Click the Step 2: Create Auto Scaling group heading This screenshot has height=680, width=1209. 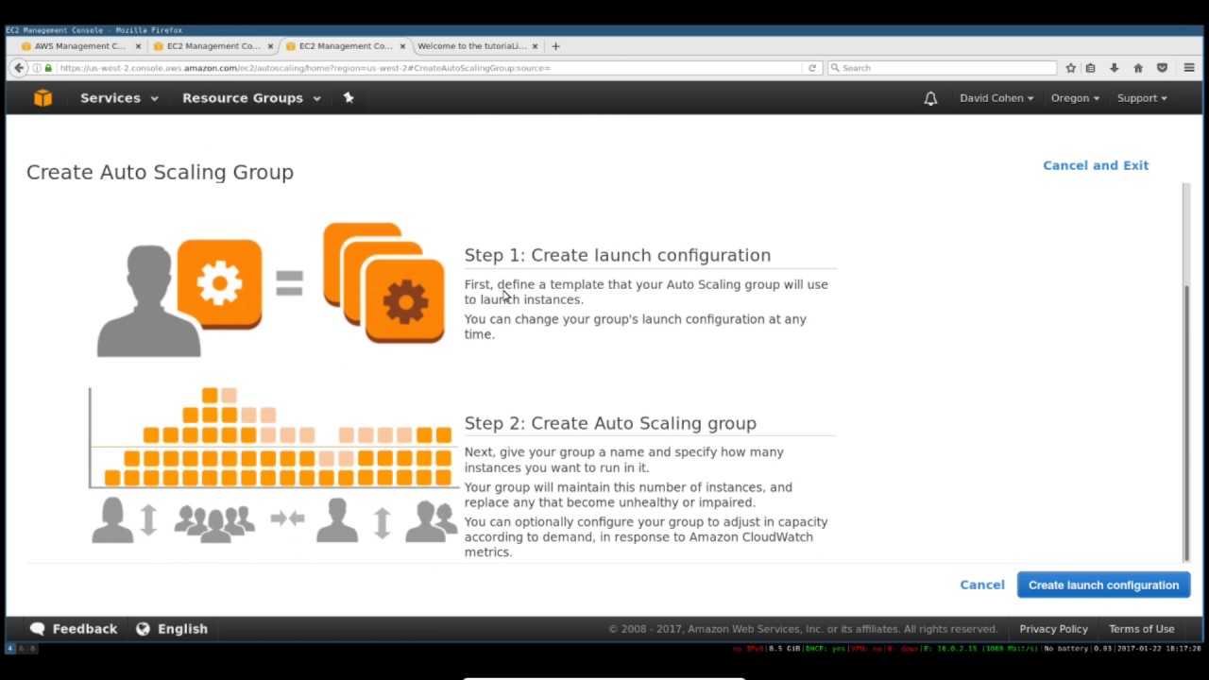coord(610,423)
